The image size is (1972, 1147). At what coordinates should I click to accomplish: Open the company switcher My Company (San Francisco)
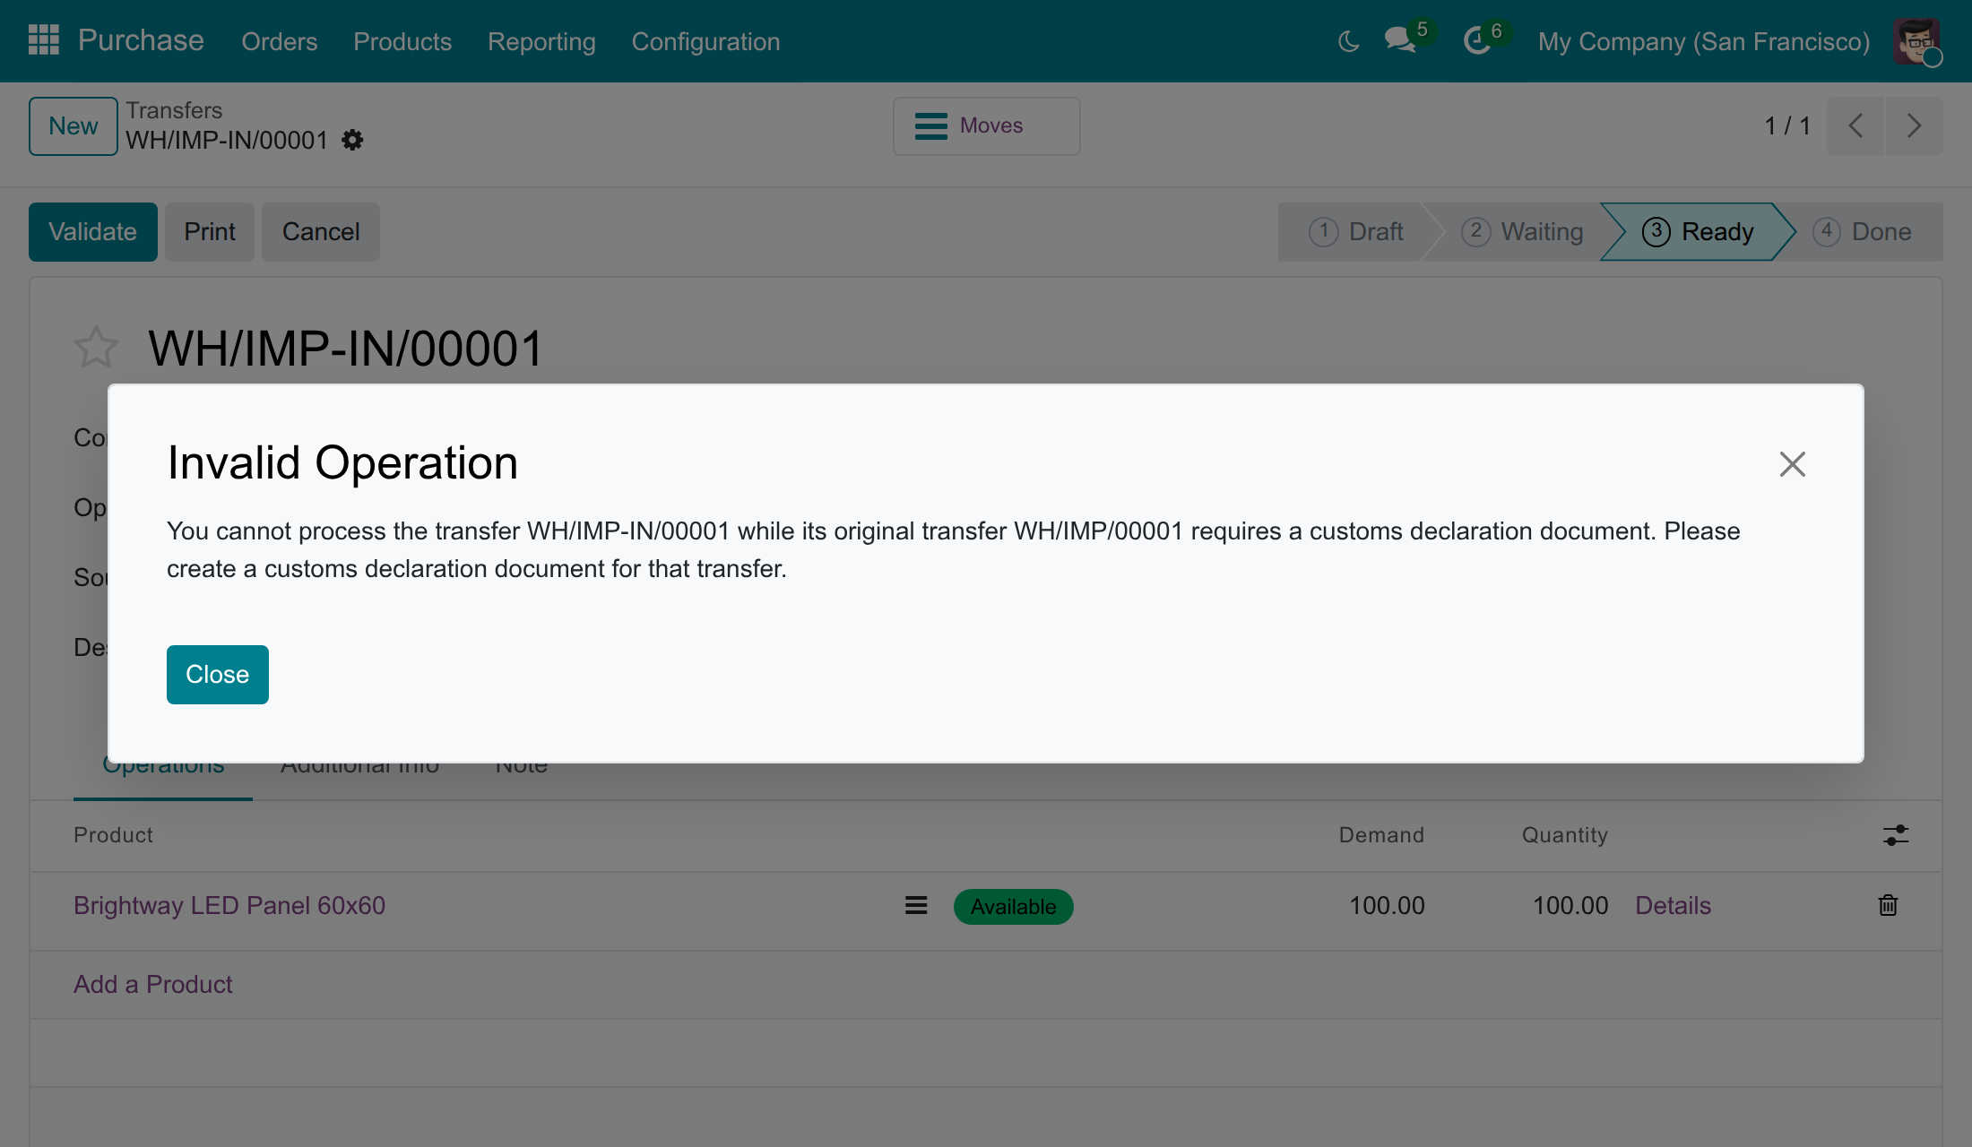(1704, 41)
